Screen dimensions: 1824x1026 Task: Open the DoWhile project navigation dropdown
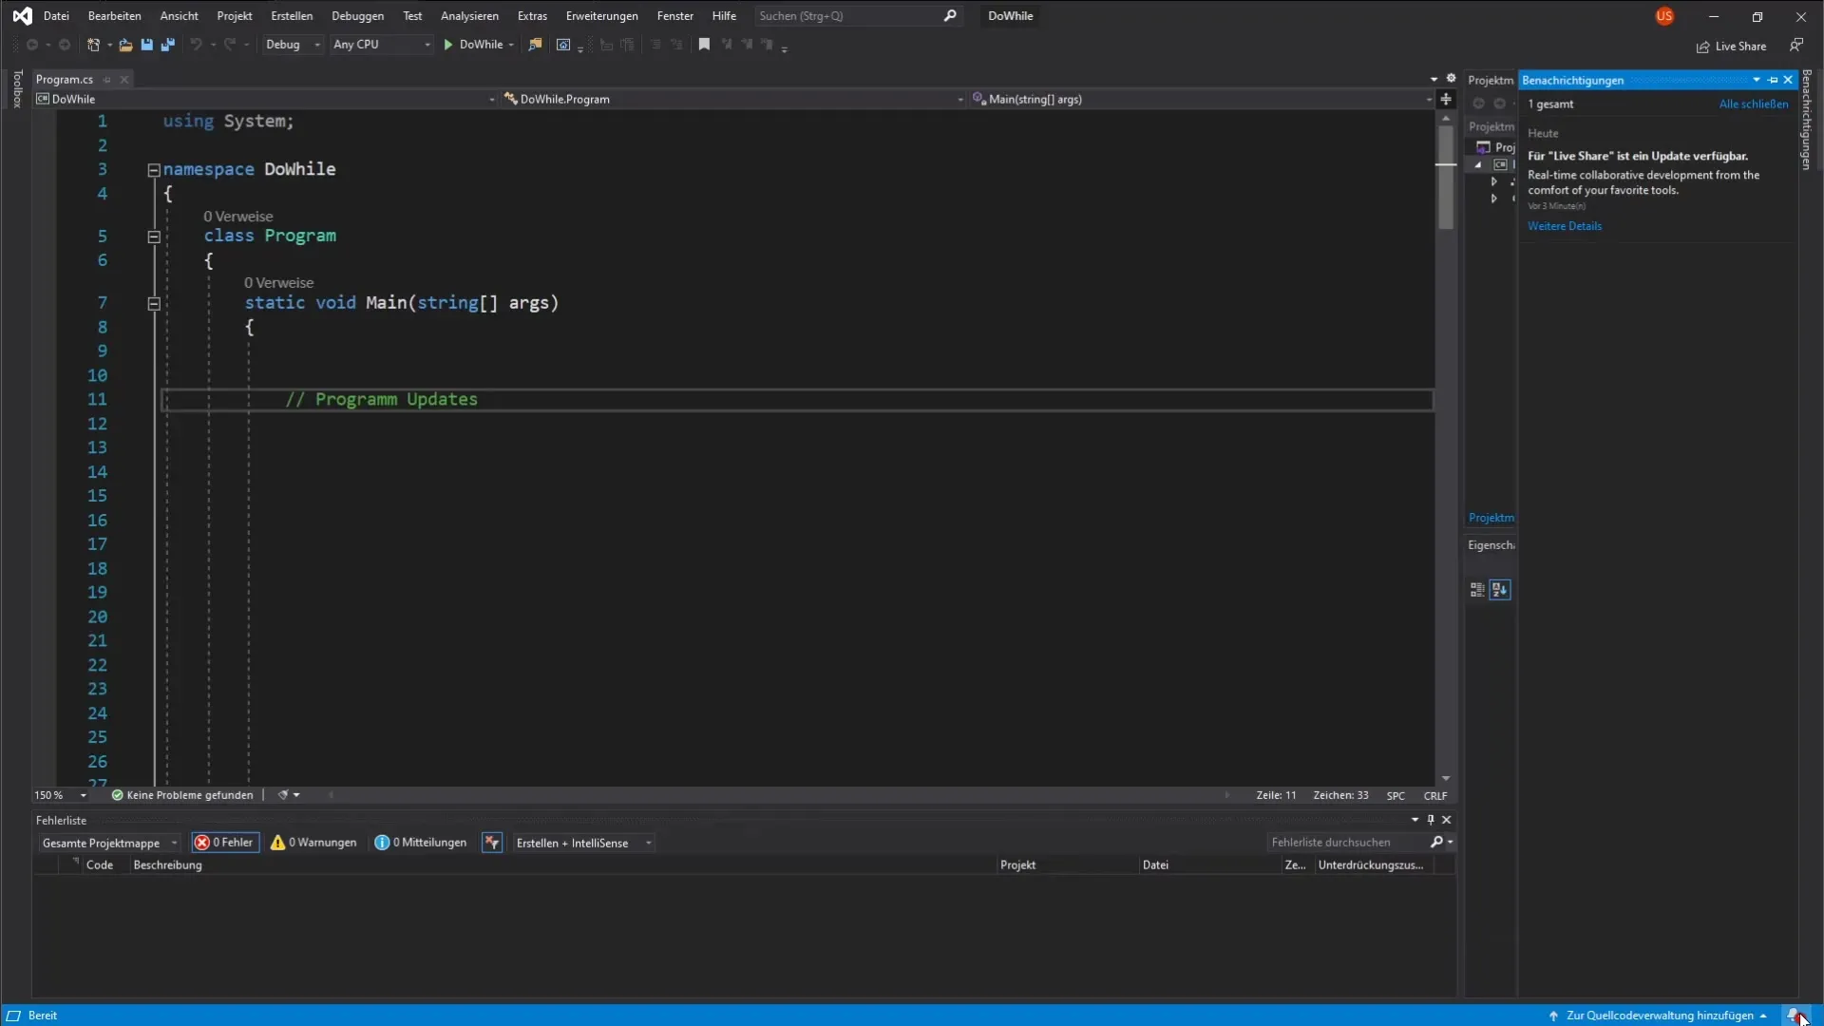pyautogui.click(x=265, y=99)
